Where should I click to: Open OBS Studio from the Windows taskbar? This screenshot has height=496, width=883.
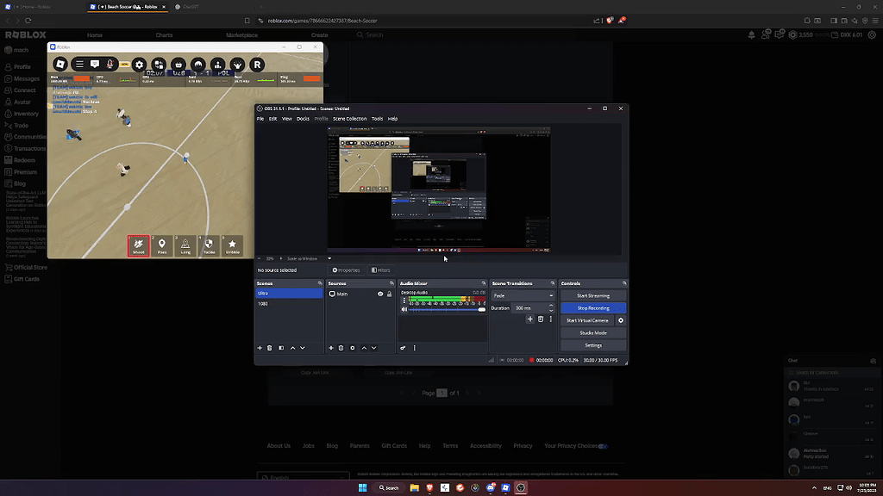coord(520,487)
